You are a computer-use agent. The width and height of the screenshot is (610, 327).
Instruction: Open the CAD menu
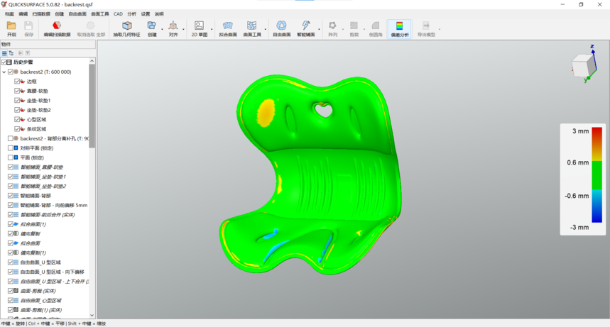[x=118, y=14]
